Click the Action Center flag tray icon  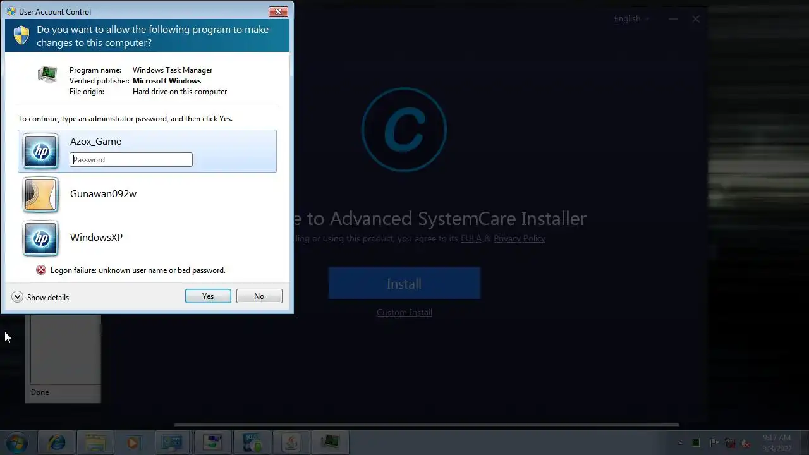click(714, 443)
